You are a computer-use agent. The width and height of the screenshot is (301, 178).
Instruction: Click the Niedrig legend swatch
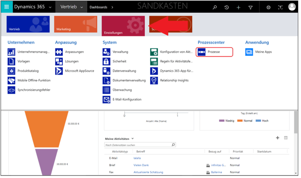coord(222,121)
